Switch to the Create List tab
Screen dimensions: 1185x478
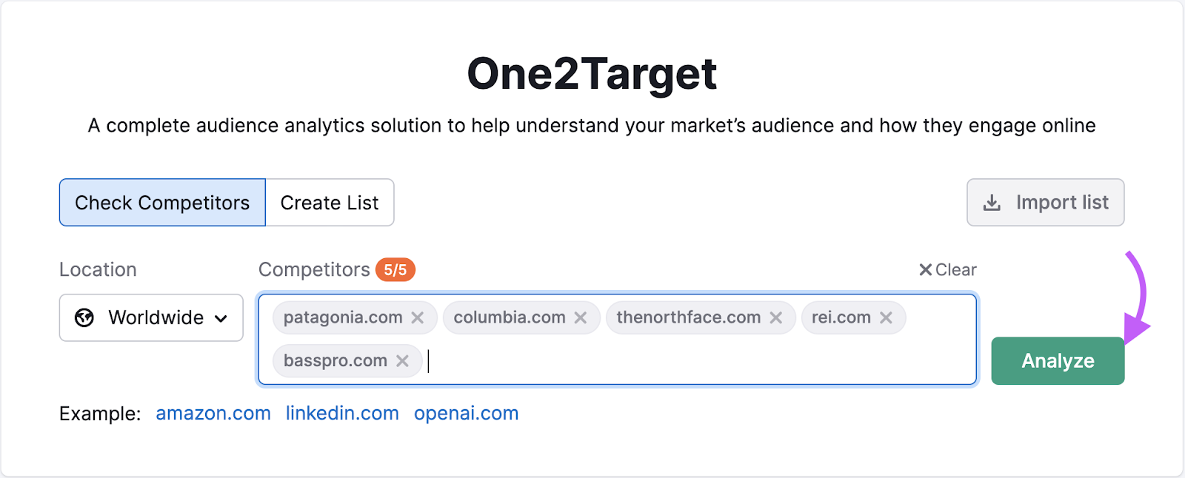pos(329,202)
